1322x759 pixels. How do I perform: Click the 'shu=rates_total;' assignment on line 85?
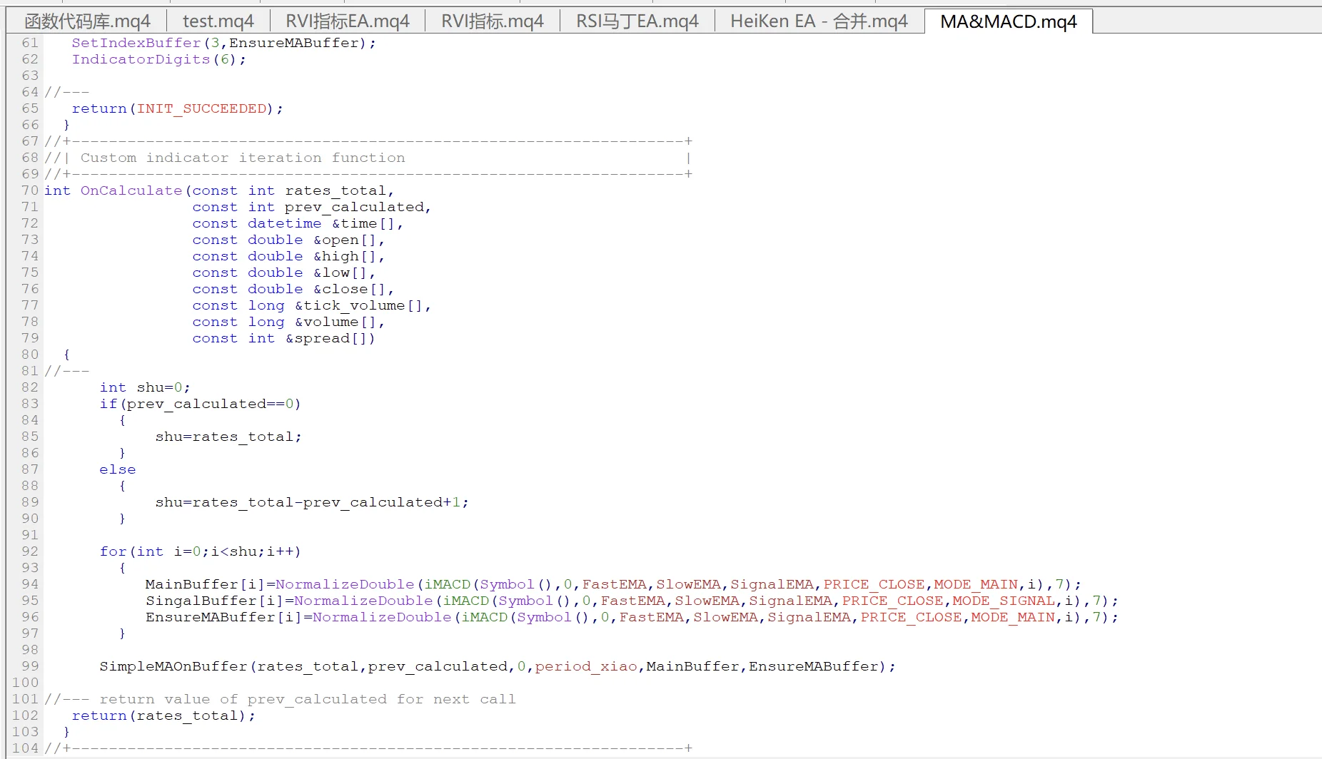click(x=228, y=437)
